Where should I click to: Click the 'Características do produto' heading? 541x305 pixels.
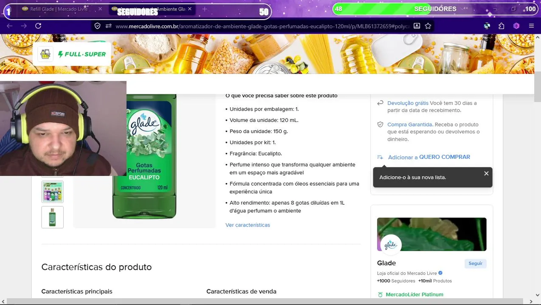pos(96,267)
